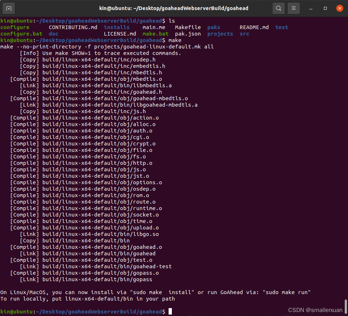
Task: Click the 'configure.bat' file name
Action: [x=21, y=34]
